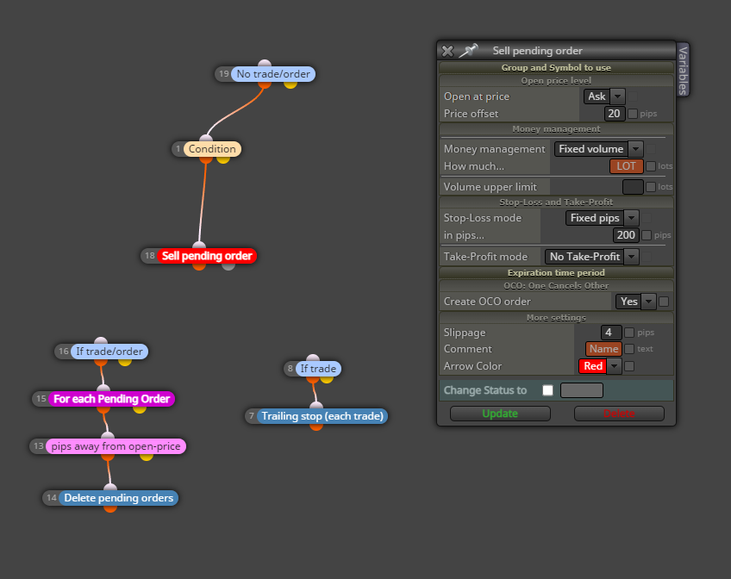Click the red Delete button
The image size is (731, 579).
coord(619,414)
